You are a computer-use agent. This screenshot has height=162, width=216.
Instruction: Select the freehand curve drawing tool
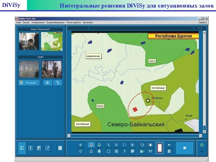point(116,145)
